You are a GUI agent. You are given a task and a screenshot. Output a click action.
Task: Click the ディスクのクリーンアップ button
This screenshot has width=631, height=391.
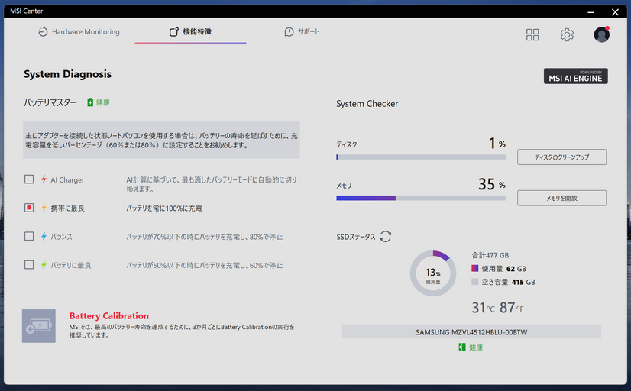(x=561, y=157)
